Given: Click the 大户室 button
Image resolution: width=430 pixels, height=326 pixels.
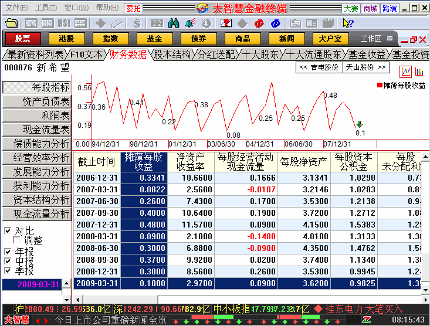Looking at the screenshot, I should pyautogui.click(x=330, y=38).
